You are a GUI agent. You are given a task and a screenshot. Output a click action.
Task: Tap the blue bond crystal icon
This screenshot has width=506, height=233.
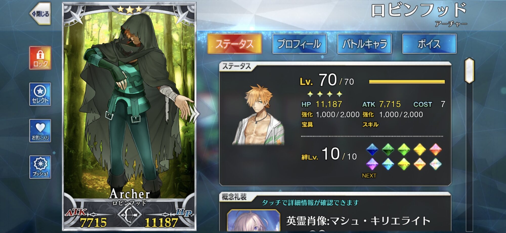click(x=372, y=150)
